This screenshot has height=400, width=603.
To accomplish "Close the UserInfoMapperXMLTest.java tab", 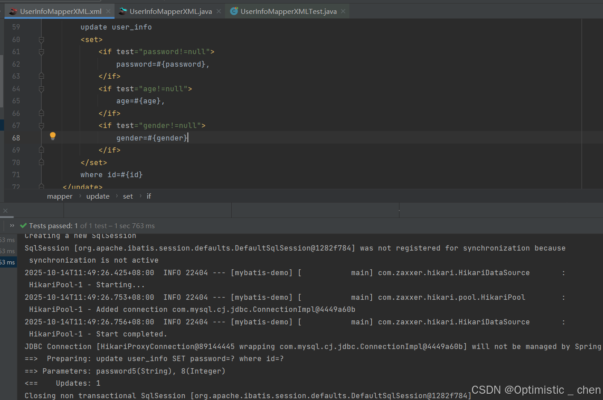I will (343, 11).
